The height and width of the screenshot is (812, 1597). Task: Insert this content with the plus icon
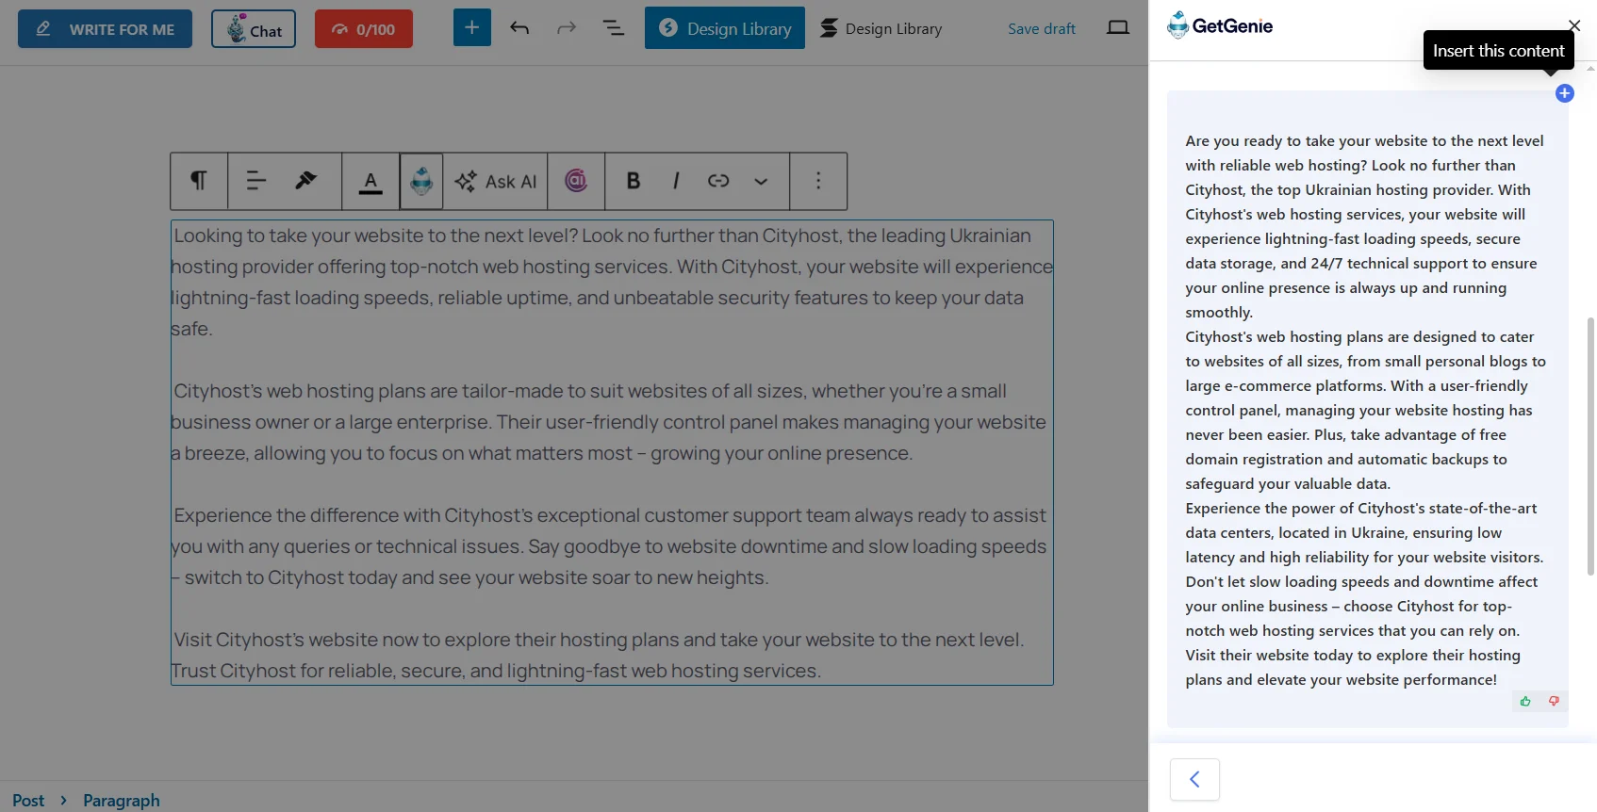[x=1565, y=93]
